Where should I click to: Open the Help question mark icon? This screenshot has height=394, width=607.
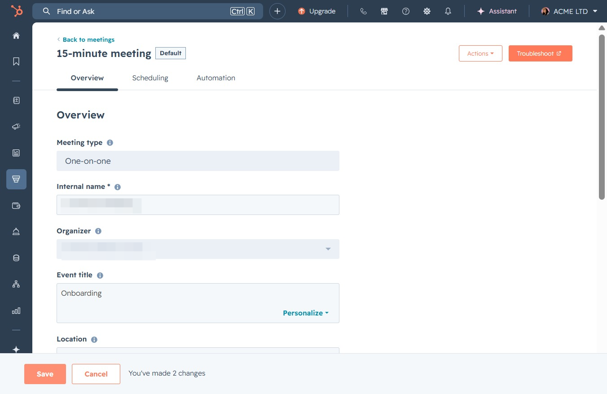[x=406, y=11]
